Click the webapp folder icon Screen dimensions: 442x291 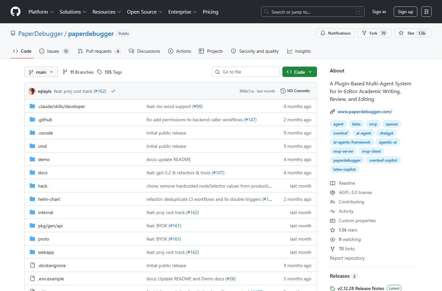click(32, 252)
